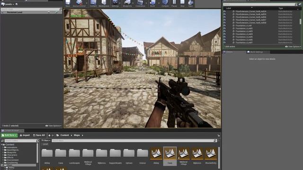Viewport: 303px width, 170px height.
Task: Click the Content Browser lock icon
Action: (219, 136)
